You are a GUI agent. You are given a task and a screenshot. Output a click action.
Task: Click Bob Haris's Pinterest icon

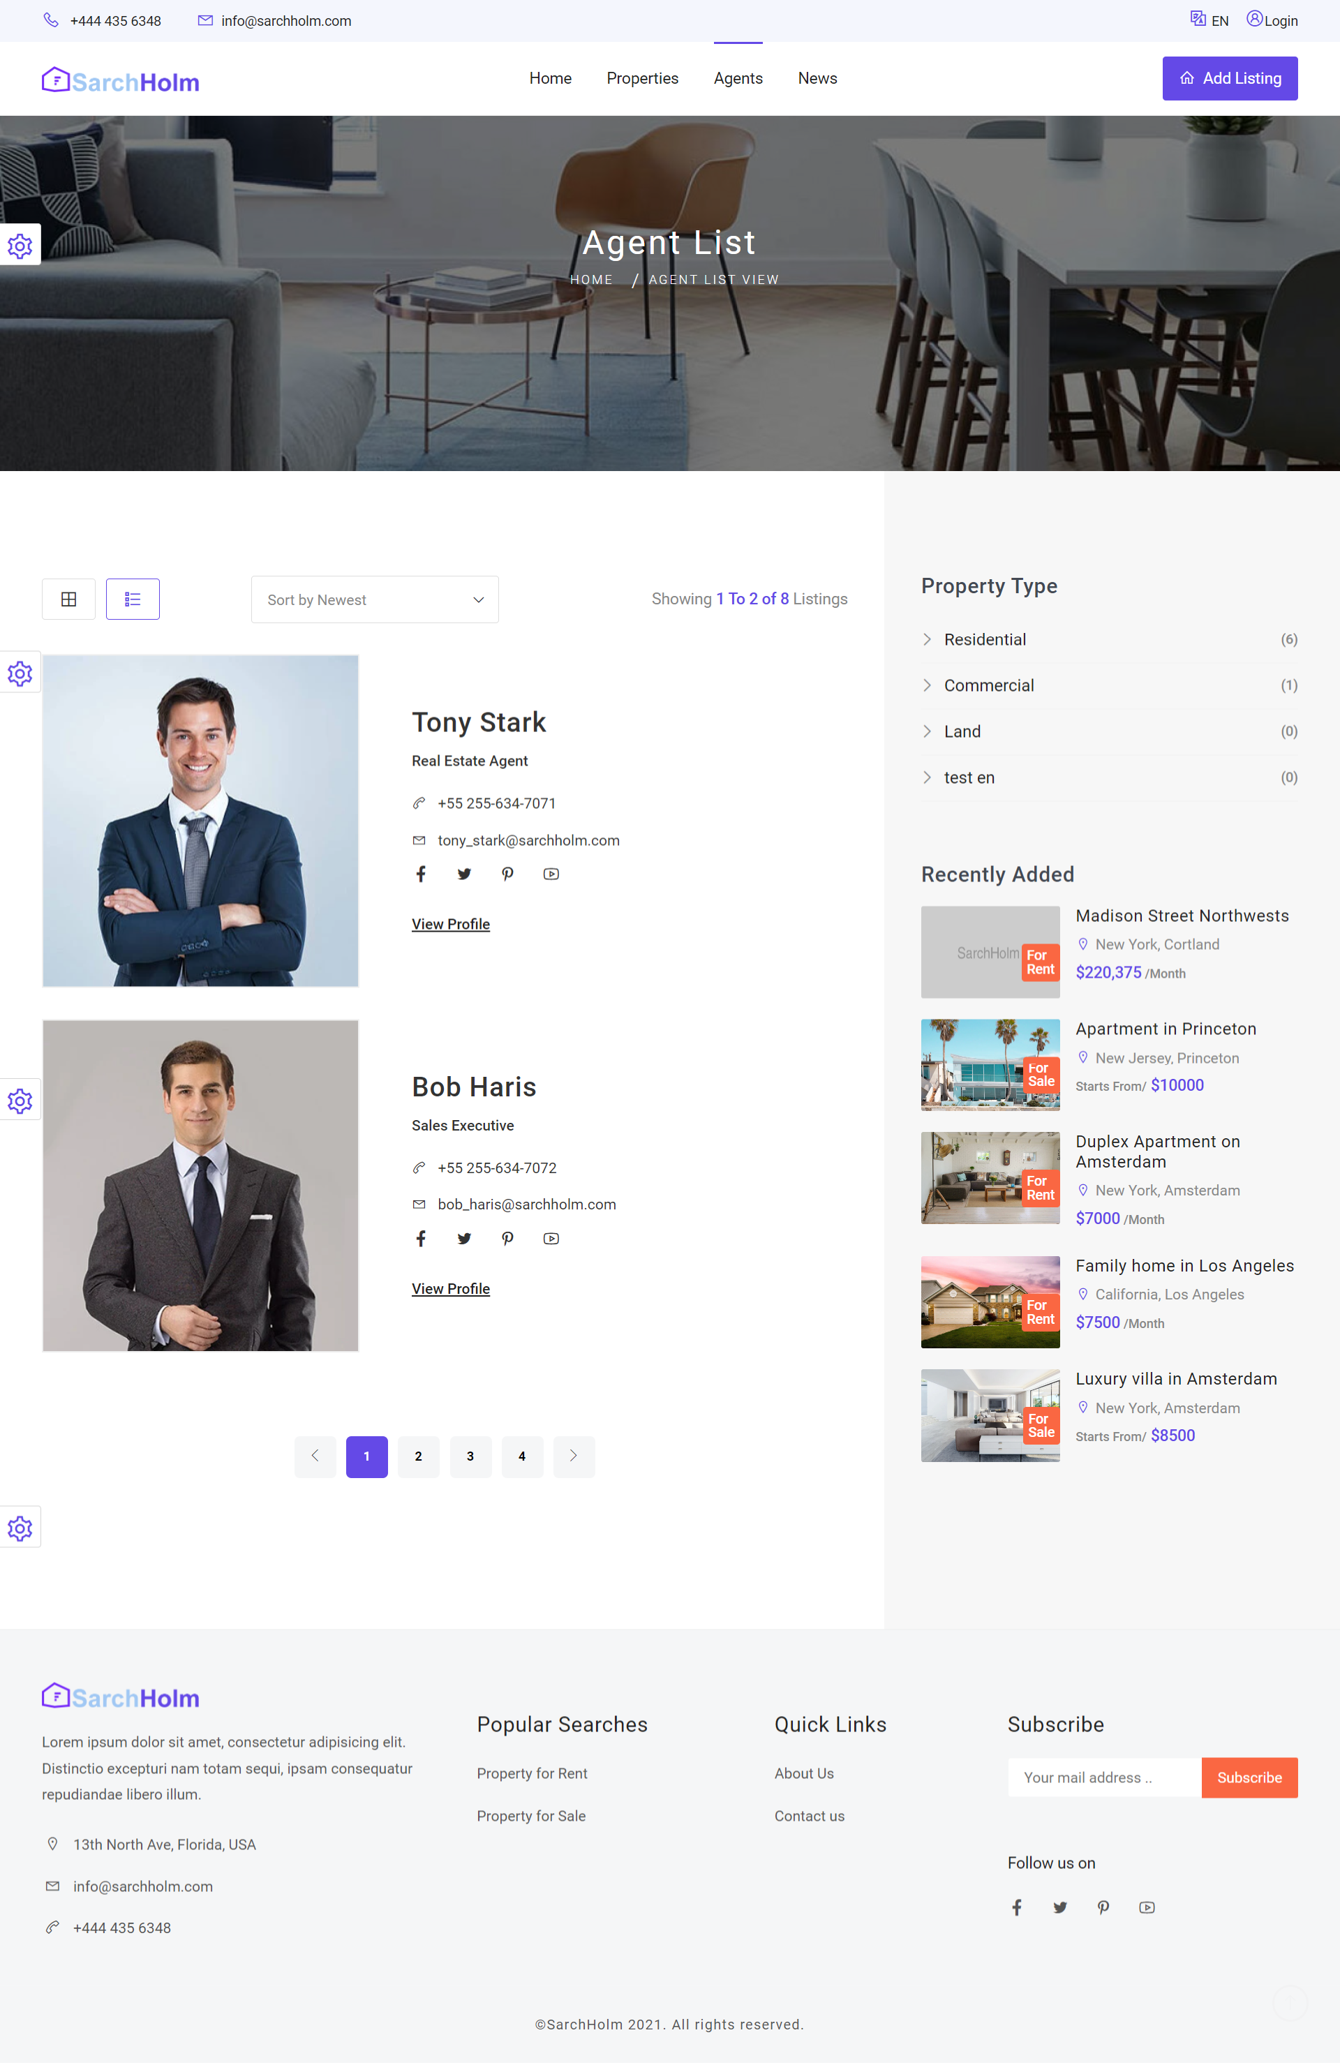coord(507,1238)
